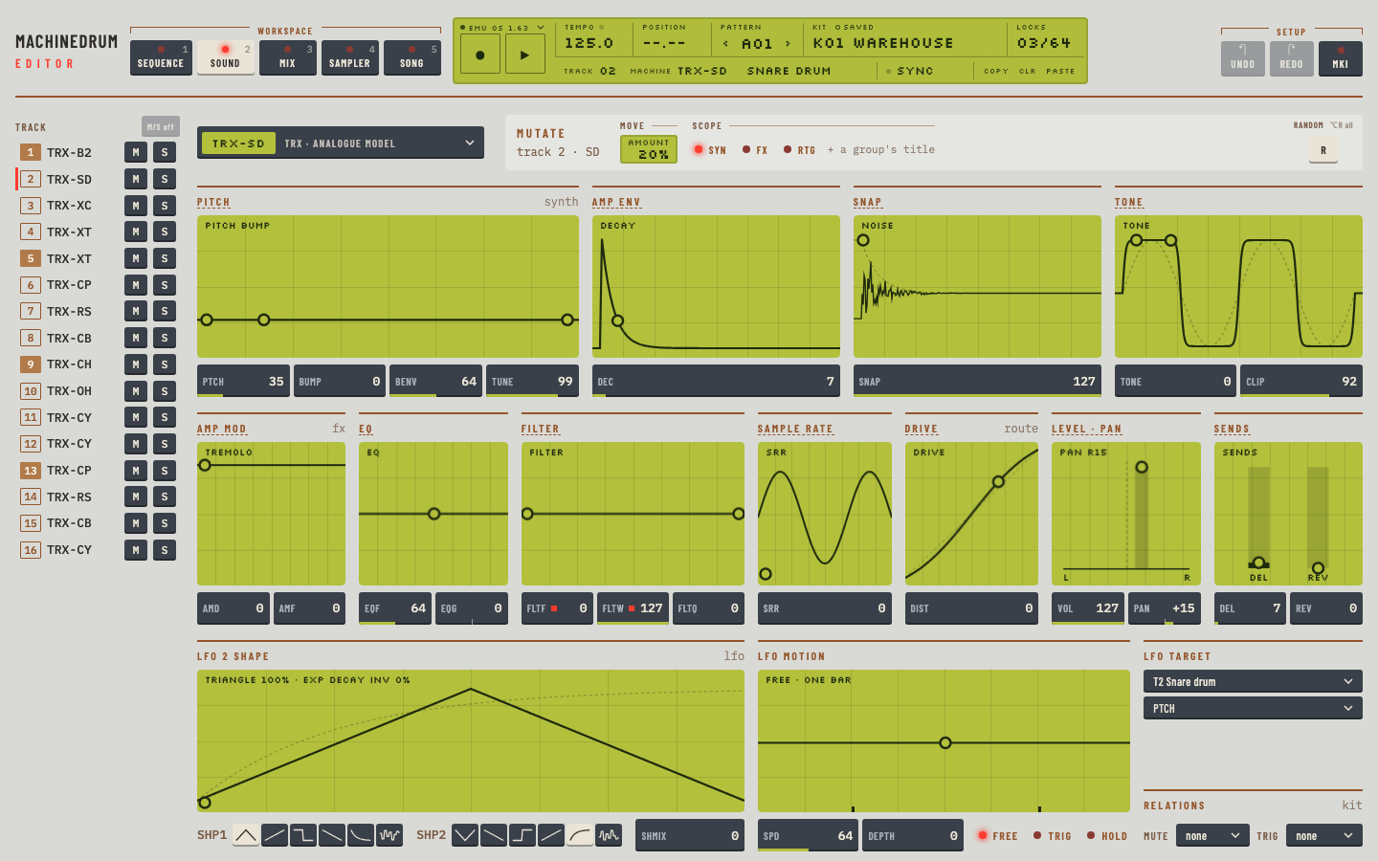Click the handle on the DRIVE curve
Screen dimensions: 1378x861
click(x=998, y=481)
